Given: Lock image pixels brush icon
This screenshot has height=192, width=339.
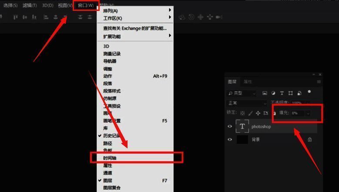Looking at the screenshot, I should pyautogui.click(x=250, y=113).
